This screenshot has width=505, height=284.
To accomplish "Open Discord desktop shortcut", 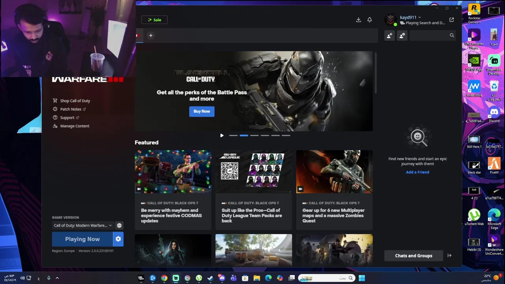I will click(494, 114).
